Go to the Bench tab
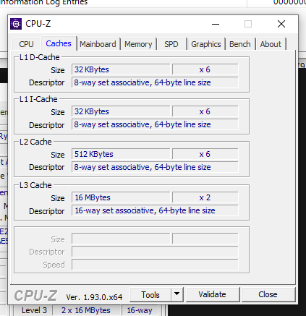Screen dimensions: 306x316 pyautogui.click(x=240, y=44)
